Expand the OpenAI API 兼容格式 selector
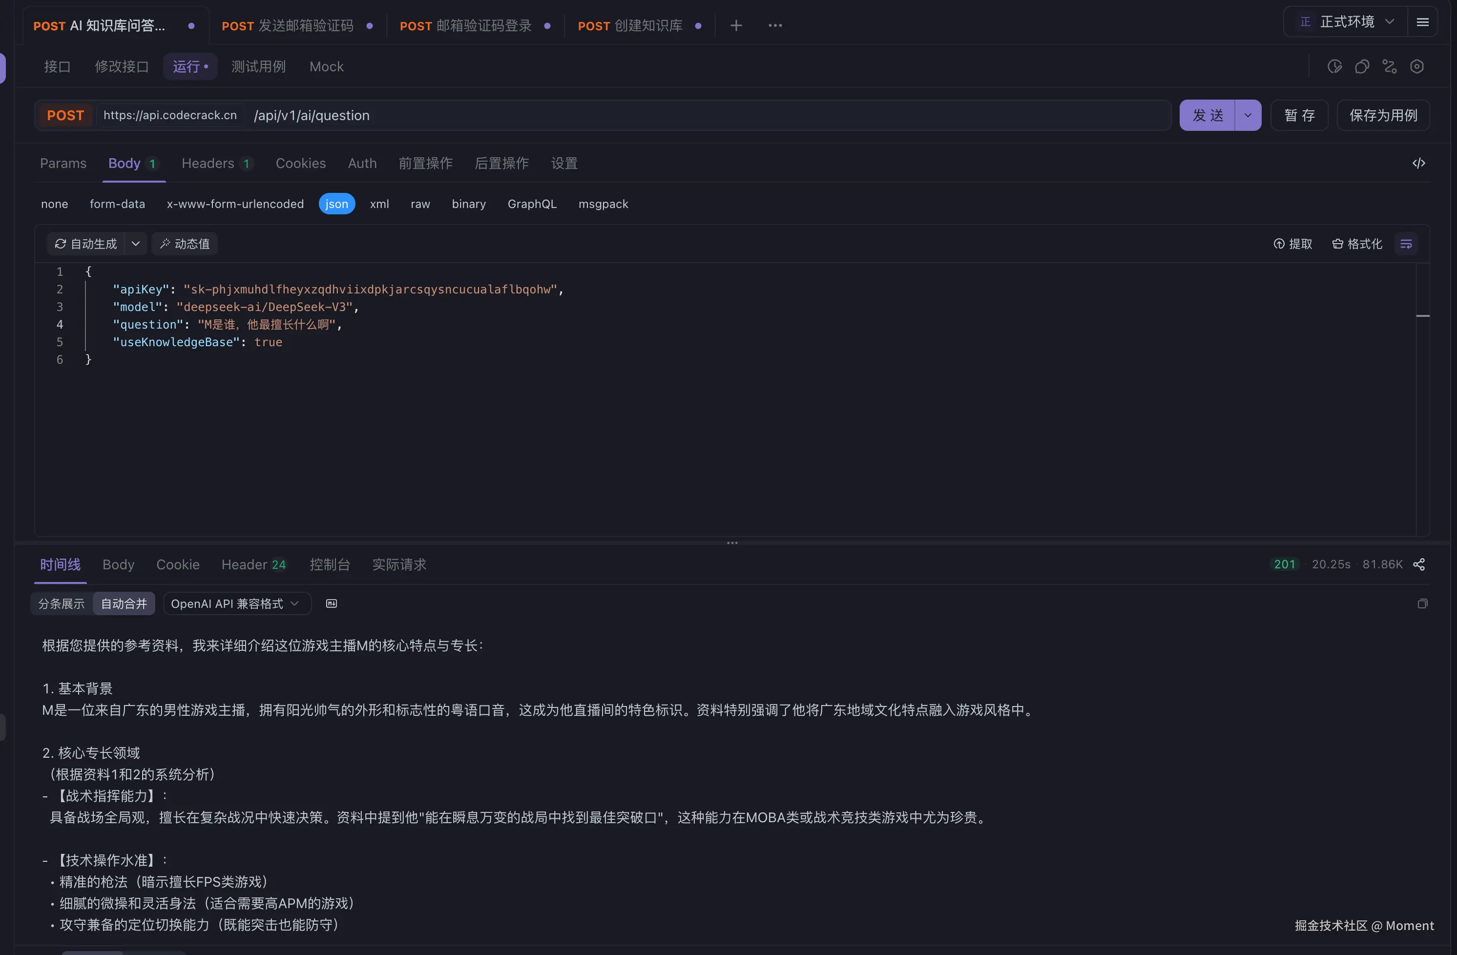The width and height of the screenshot is (1457, 955). [236, 603]
